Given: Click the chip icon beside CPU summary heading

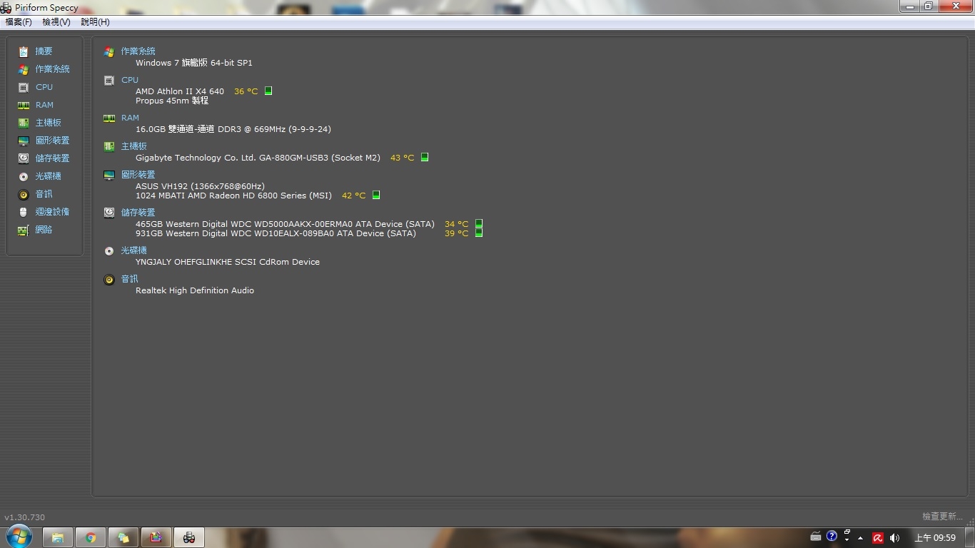Looking at the screenshot, I should 109,81.
